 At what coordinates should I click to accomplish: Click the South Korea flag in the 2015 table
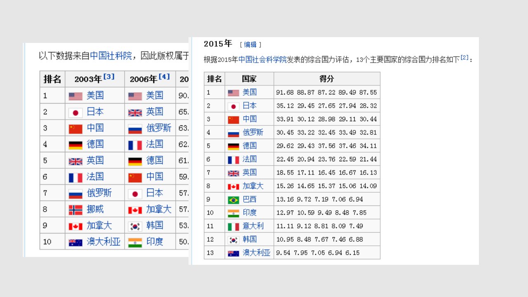click(x=233, y=240)
